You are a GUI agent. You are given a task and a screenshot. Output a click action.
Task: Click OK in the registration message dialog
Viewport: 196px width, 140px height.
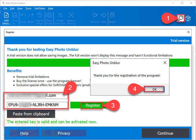pyautogui.click(x=154, y=89)
